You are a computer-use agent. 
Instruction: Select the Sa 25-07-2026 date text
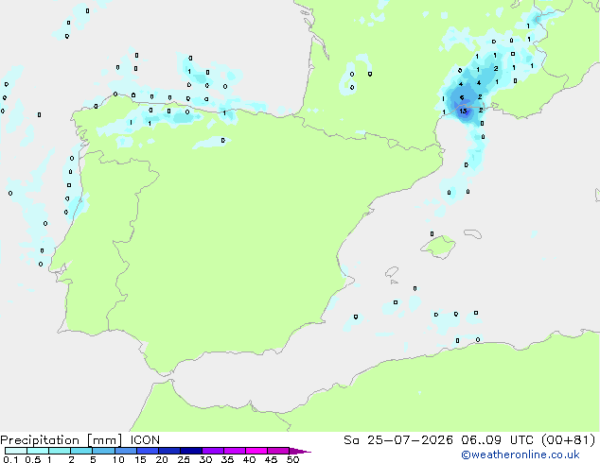[x=398, y=440]
